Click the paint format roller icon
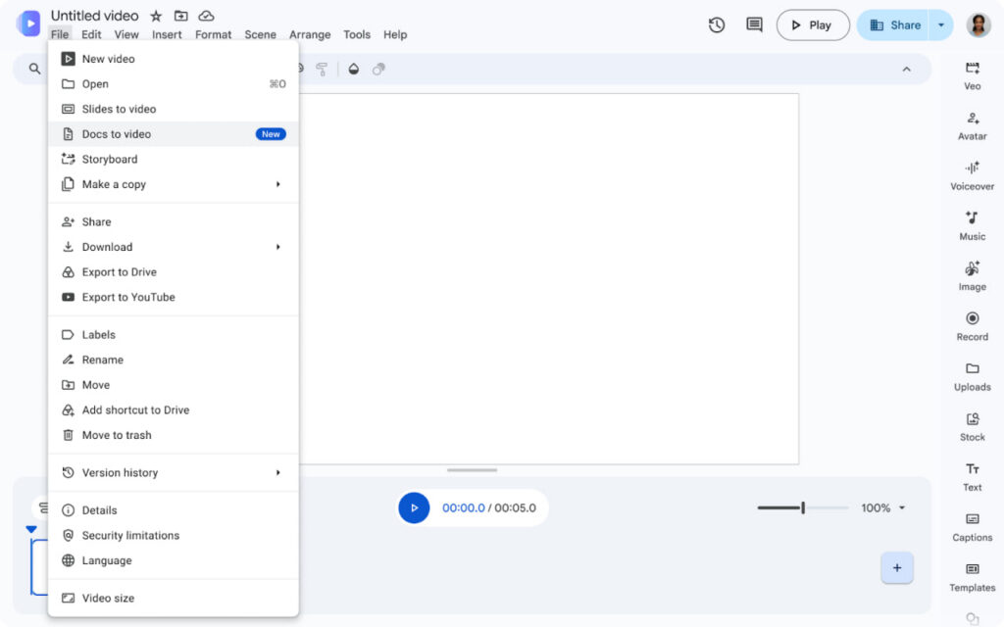The image size is (1004, 627). click(x=322, y=70)
